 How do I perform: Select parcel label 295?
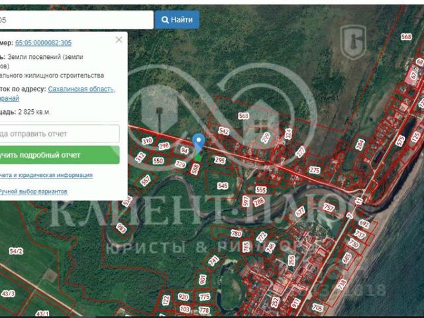(220, 160)
